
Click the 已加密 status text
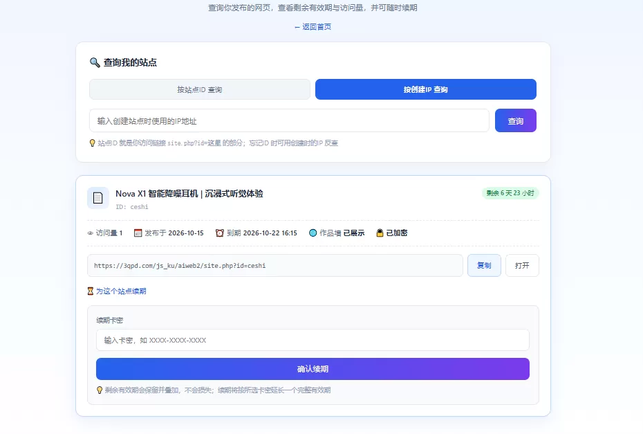pyautogui.click(x=397, y=233)
